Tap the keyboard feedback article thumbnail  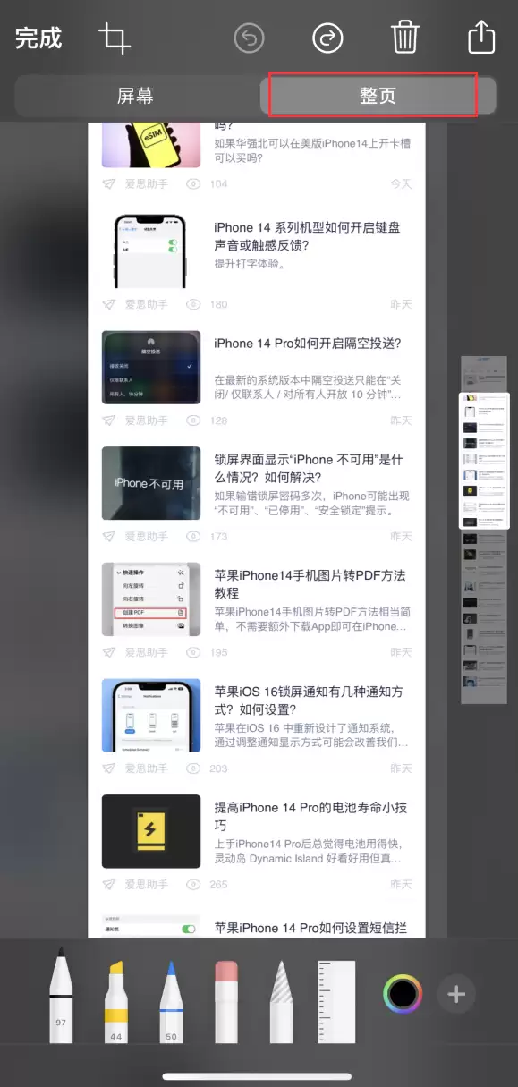(x=151, y=251)
